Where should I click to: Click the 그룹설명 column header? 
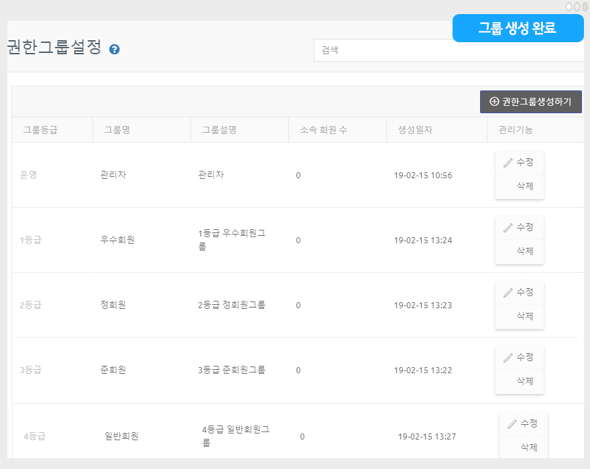coord(219,130)
